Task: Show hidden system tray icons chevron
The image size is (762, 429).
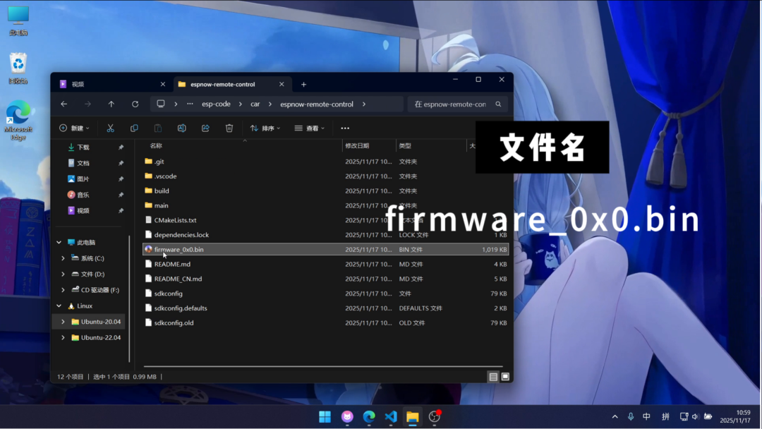Action: click(x=615, y=417)
